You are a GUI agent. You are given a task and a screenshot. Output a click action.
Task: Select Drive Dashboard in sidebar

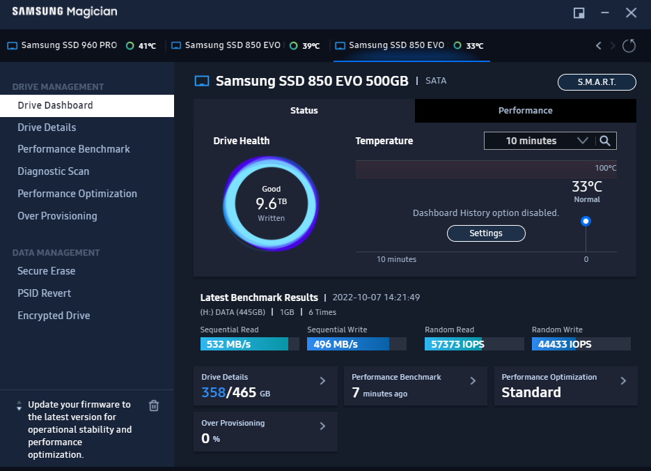tap(87, 105)
